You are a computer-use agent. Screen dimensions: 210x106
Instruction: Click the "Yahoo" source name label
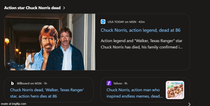(118, 83)
